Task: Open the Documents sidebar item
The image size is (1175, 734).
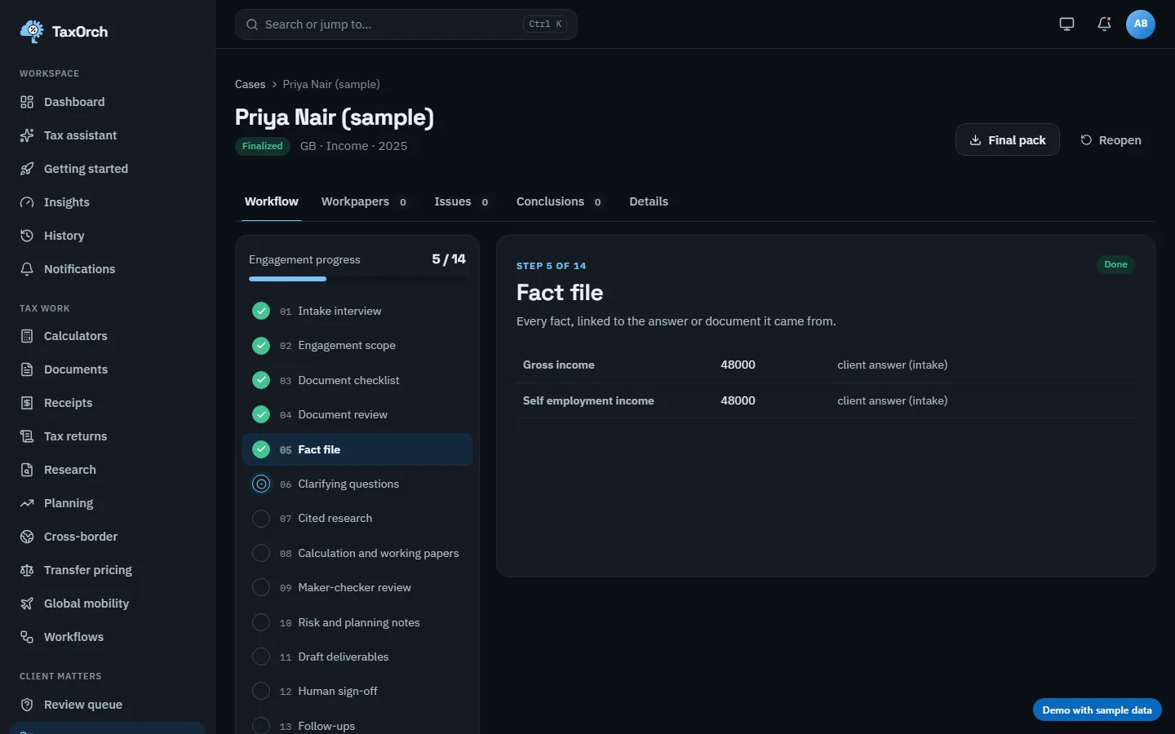Action: point(107,369)
